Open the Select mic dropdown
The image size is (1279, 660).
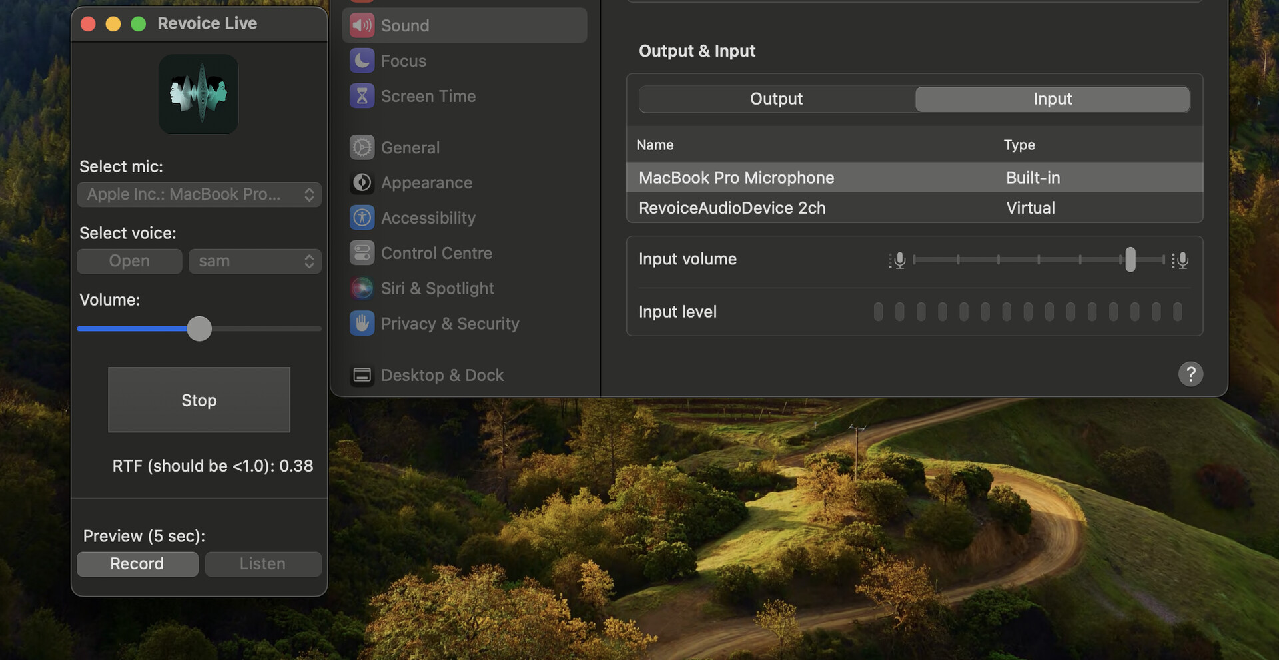click(199, 194)
